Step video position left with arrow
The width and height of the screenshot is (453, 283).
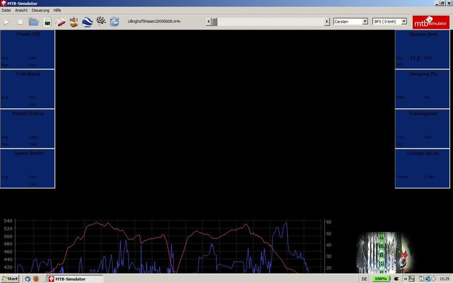coord(208,22)
